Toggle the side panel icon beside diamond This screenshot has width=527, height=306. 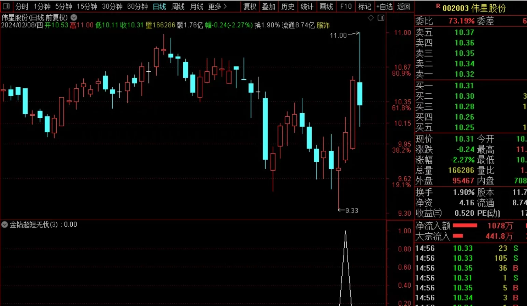[381, 18]
